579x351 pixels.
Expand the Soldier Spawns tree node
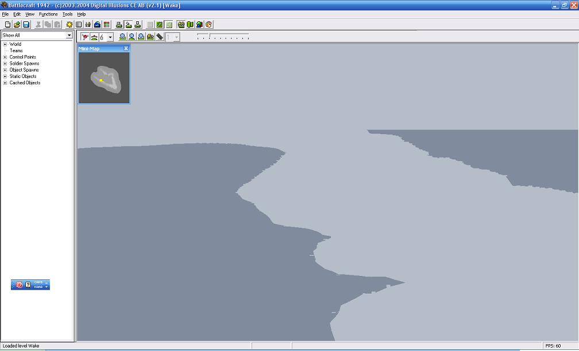click(5, 64)
